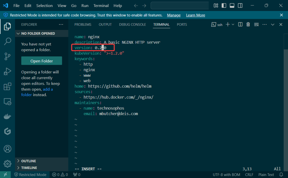
Task: Click the Learn More link
Action: coord(195,15)
